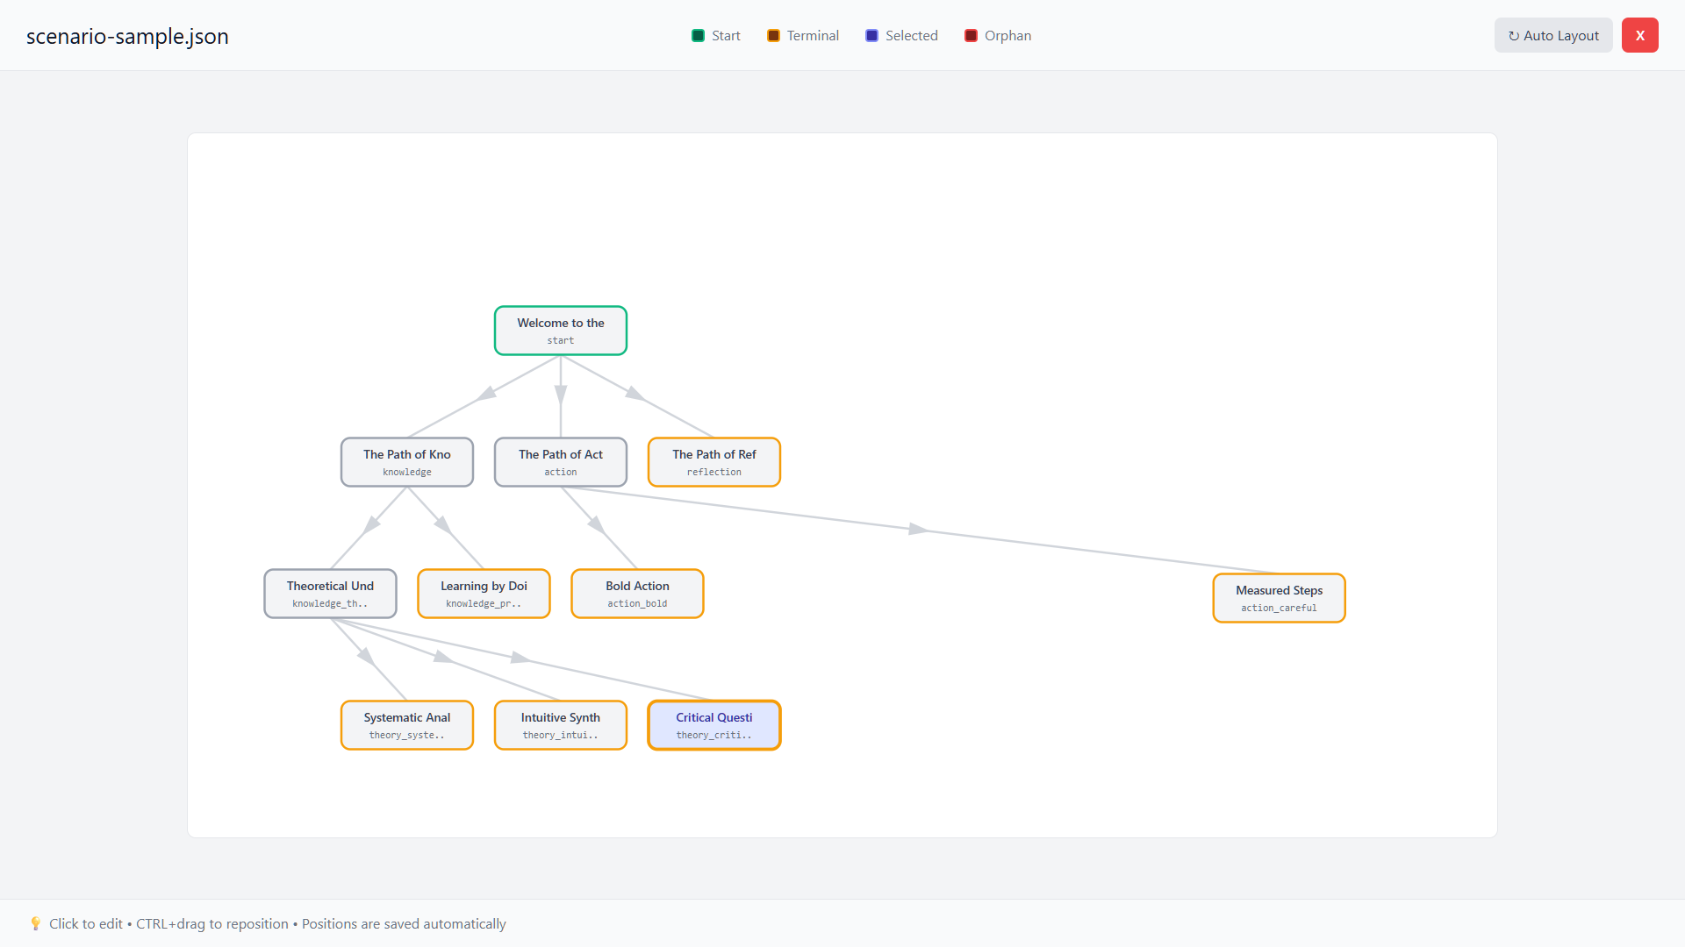
Task: Click arrowhead on edge toward Measured Steps
Action: click(x=918, y=529)
